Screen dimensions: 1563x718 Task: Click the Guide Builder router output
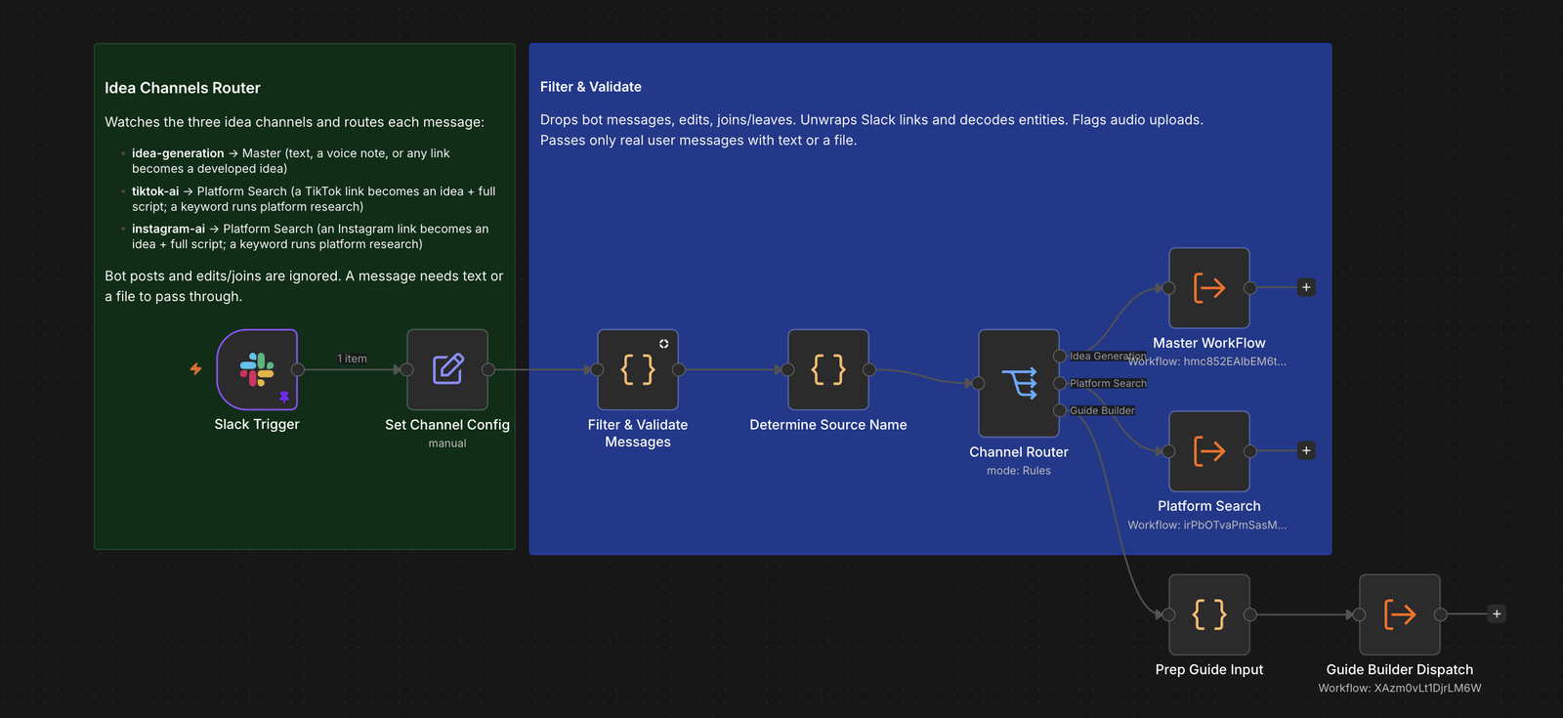pyautogui.click(x=1060, y=410)
